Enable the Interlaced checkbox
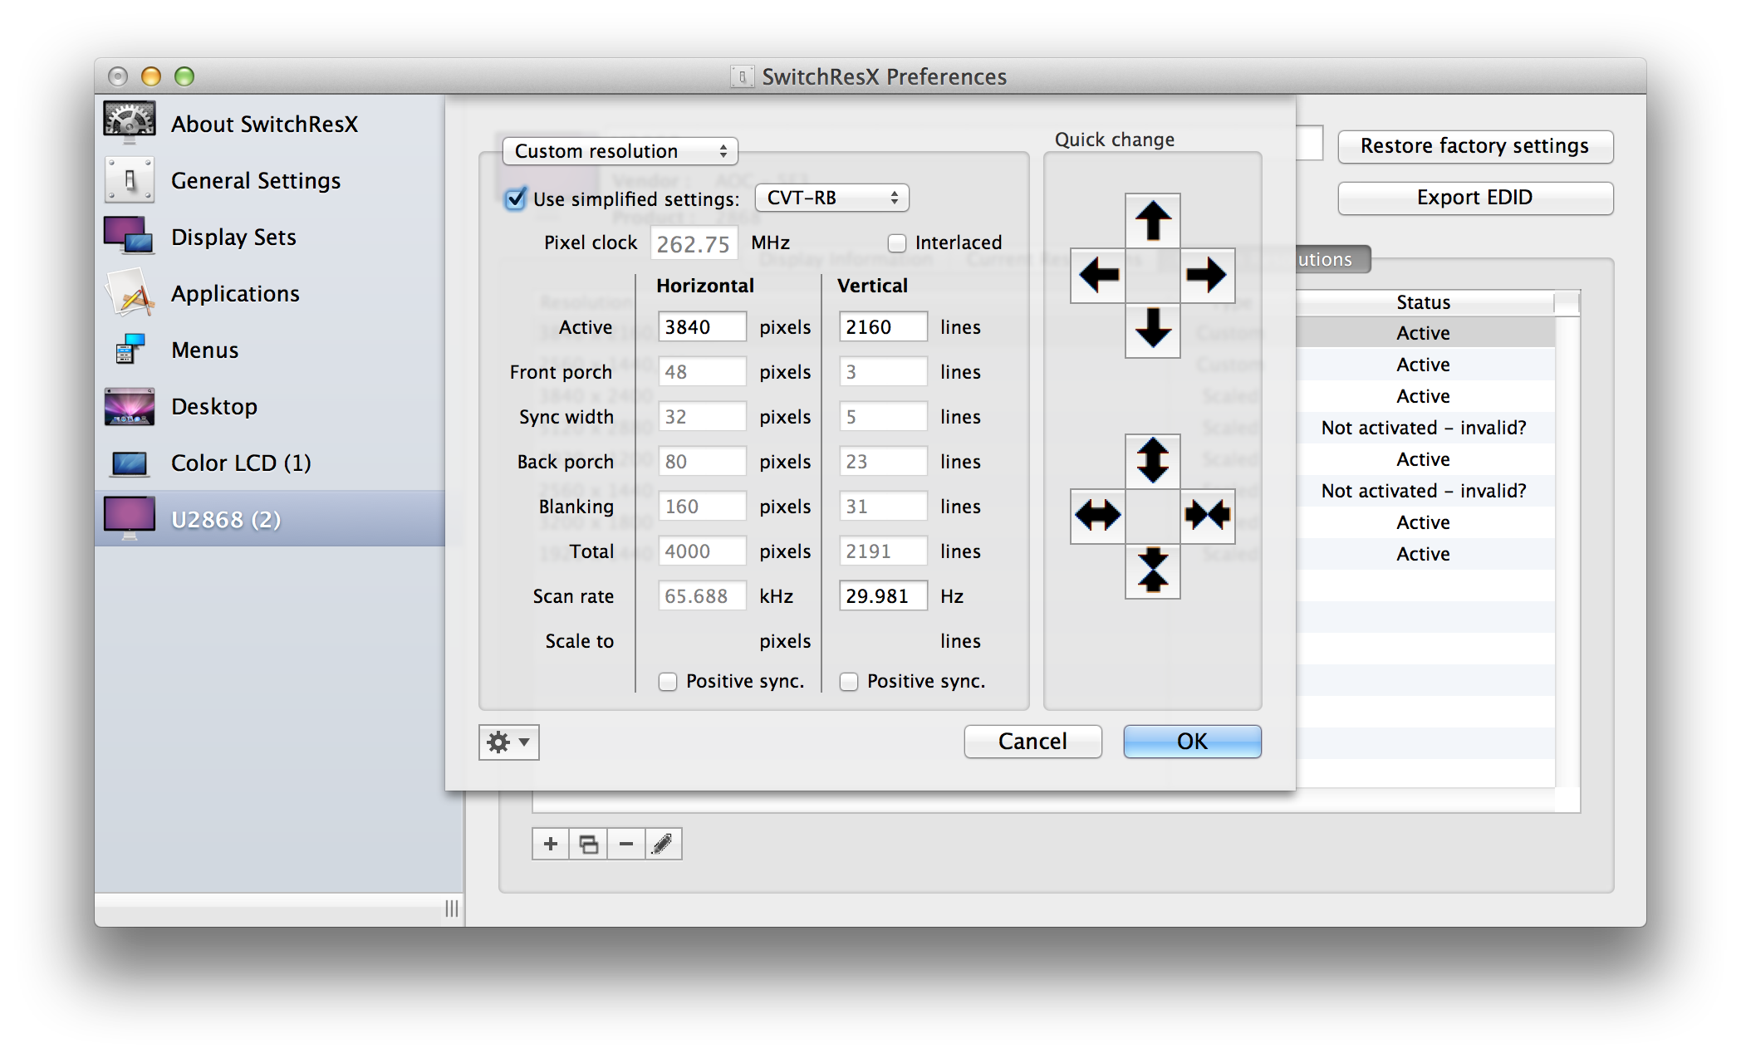The image size is (1741, 1058). (896, 242)
